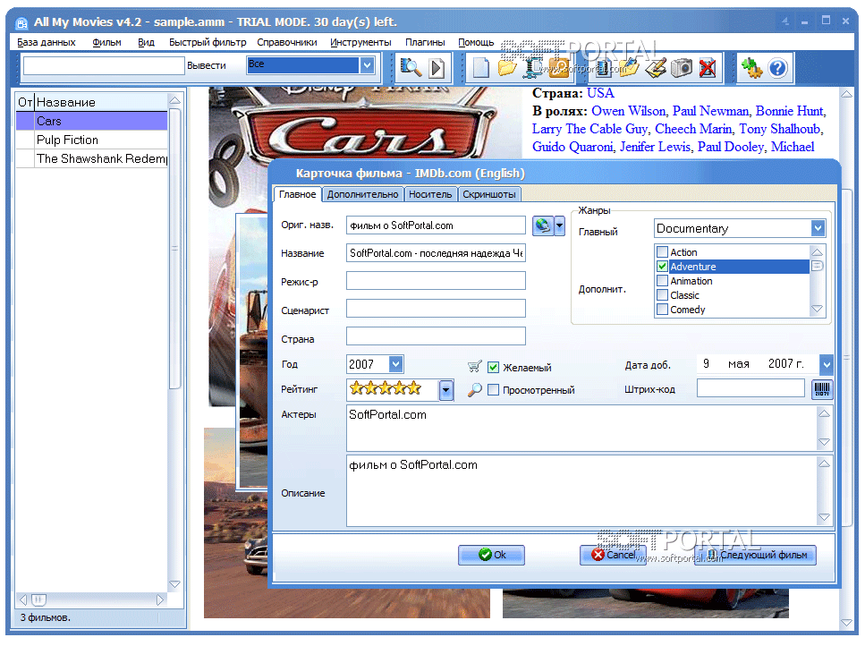Open the Справочники menu
The height and width of the screenshot is (646, 865).
(x=287, y=42)
